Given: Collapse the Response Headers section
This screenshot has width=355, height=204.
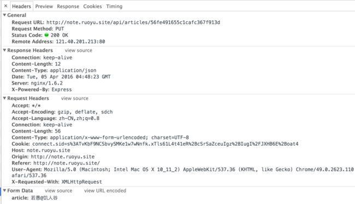Looking at the screenshot, I should (4, 50).
